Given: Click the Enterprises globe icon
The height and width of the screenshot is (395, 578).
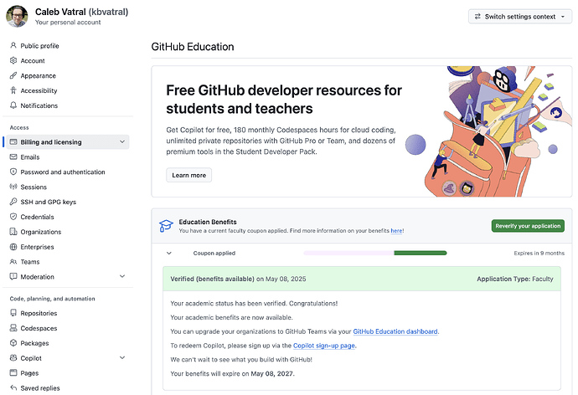Looking at the screenshot, I should pyautogui.click(x=13, y=247).
